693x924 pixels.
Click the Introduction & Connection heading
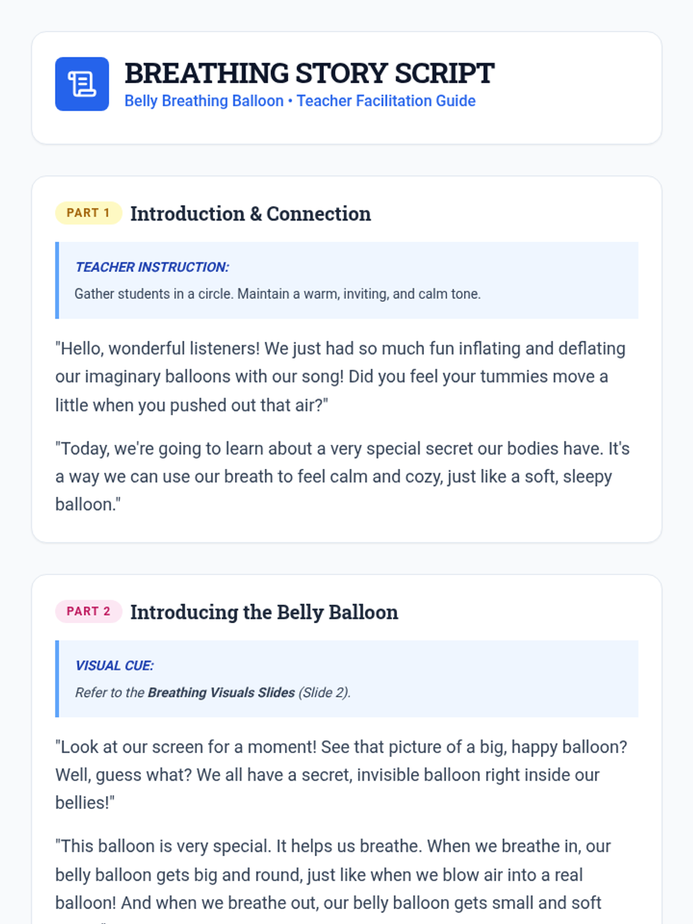pyautogui.click(x=251, y=214)
